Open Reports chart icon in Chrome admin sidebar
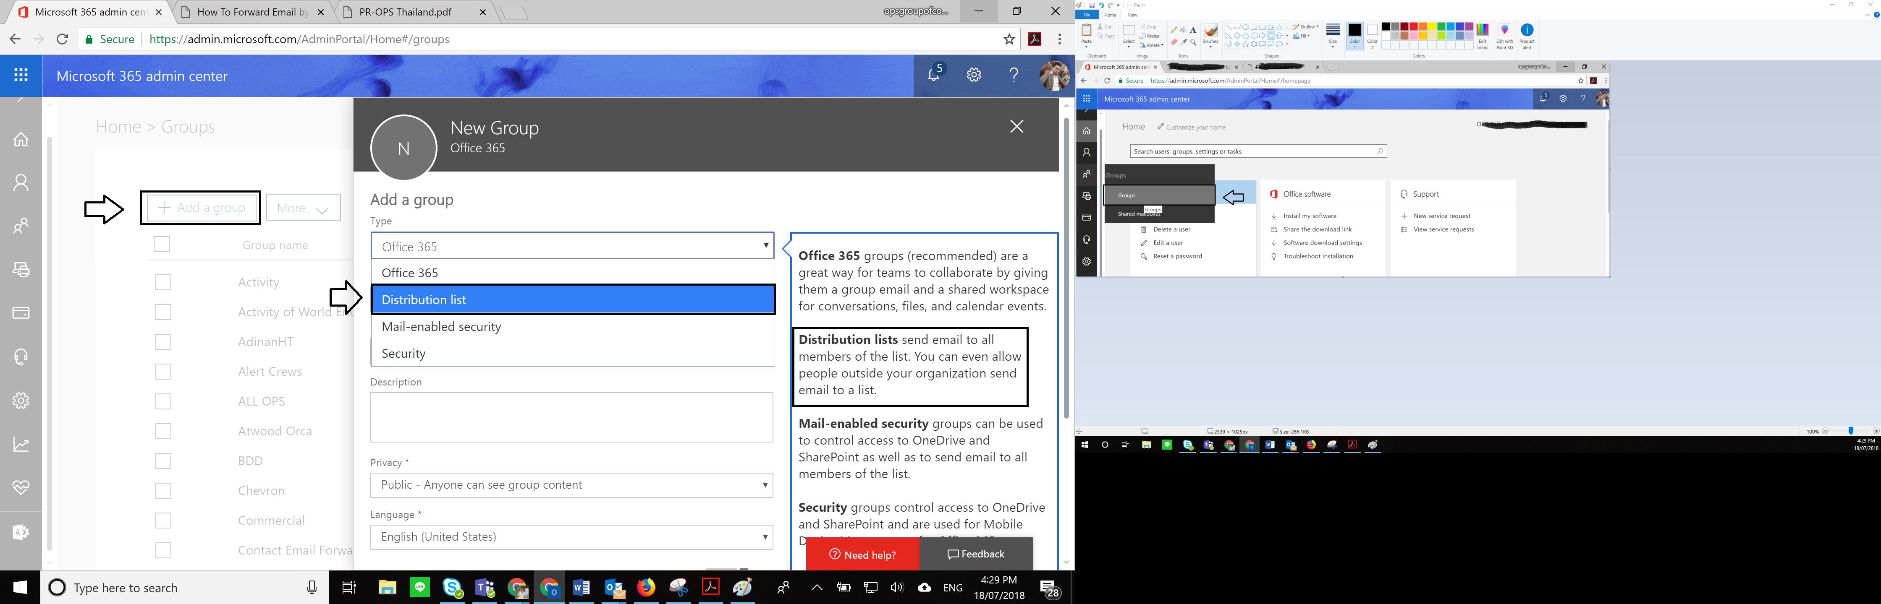1881x604 pixels. click(21, 444)
